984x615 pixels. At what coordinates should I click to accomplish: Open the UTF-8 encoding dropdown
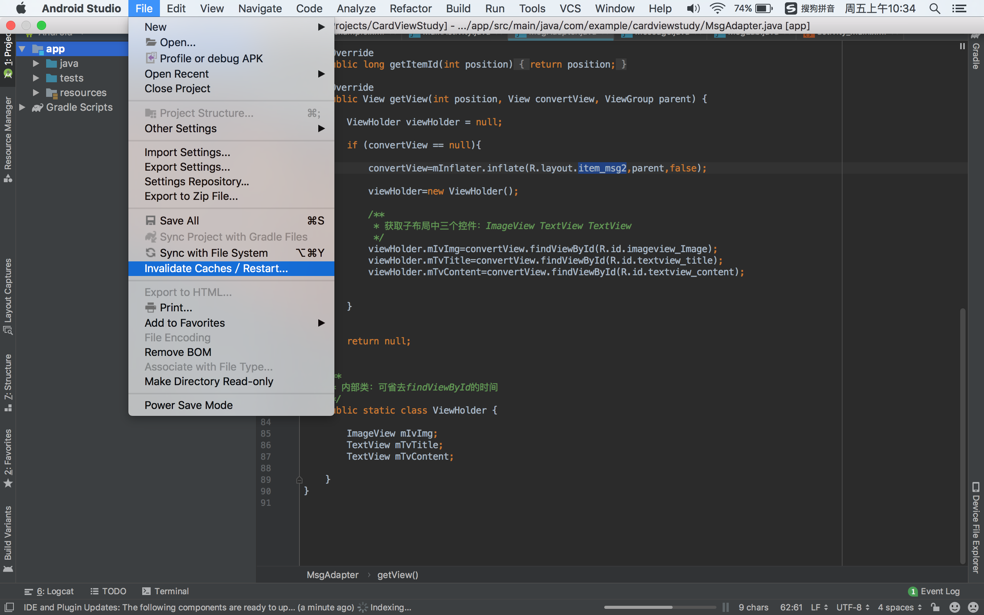[853, 607]
